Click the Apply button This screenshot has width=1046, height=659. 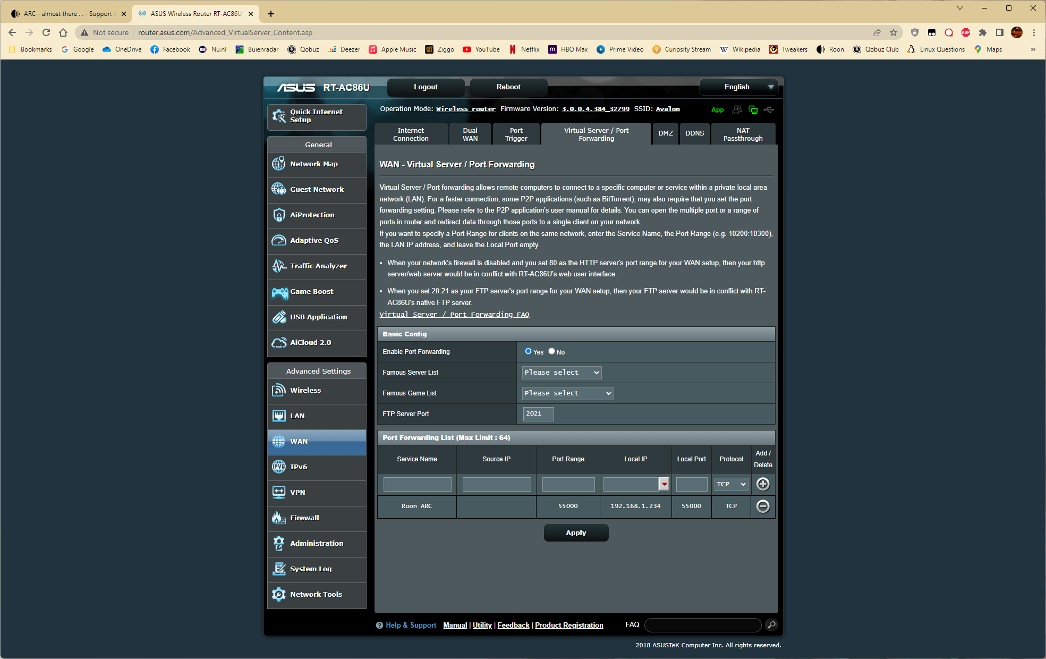(576, 533)
